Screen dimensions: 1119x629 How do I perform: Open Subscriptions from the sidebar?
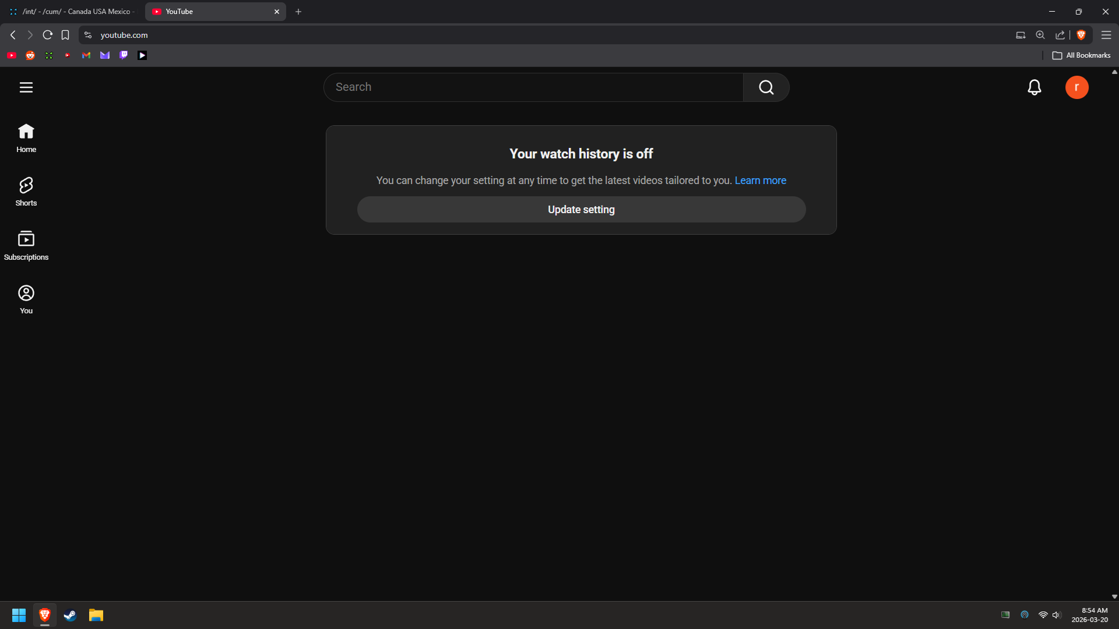[x=26, y=245]
